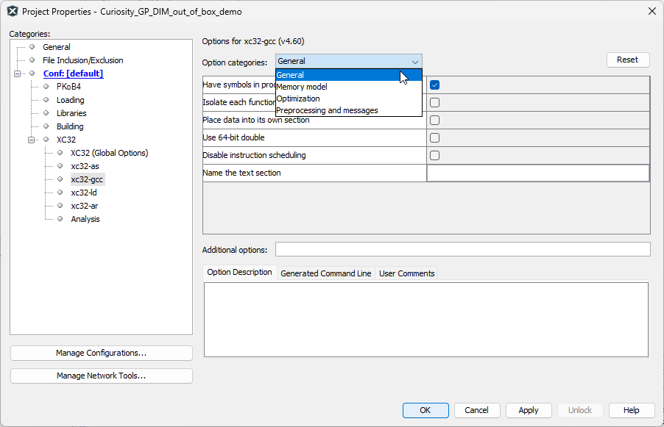Screen dimensions: 664x427
Task: Enable Disable instruction scheduling checkbox
Action: click(434, 156)
